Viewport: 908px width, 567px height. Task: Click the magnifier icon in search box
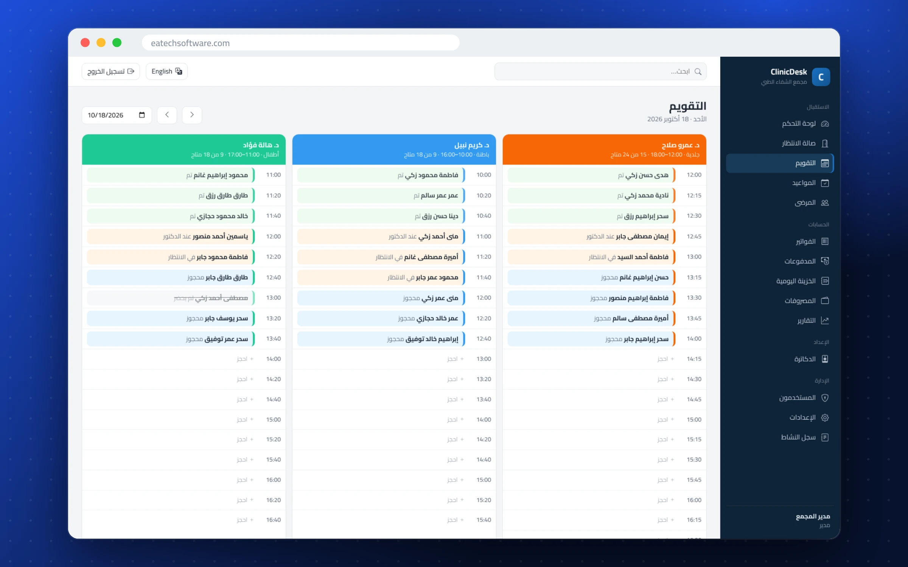[698, 71]
